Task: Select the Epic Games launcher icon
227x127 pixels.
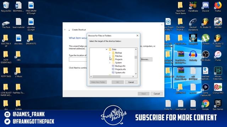Action: (218, 105)
